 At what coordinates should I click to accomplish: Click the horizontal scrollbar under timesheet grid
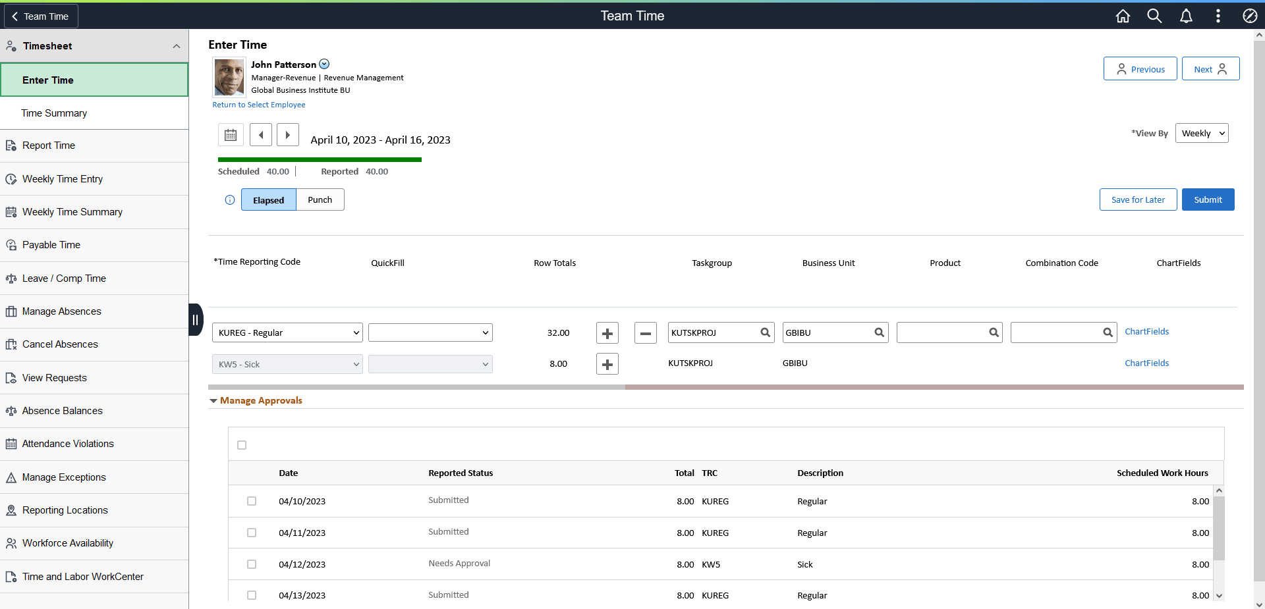click(x=416, y=387)
